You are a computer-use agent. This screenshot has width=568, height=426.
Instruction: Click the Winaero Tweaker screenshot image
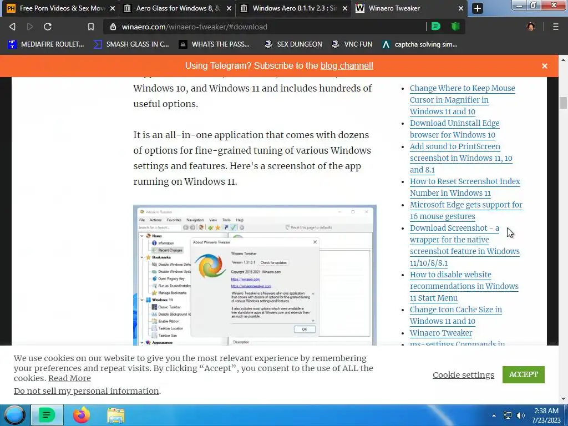pyautogui.click(x=255, y=275)
